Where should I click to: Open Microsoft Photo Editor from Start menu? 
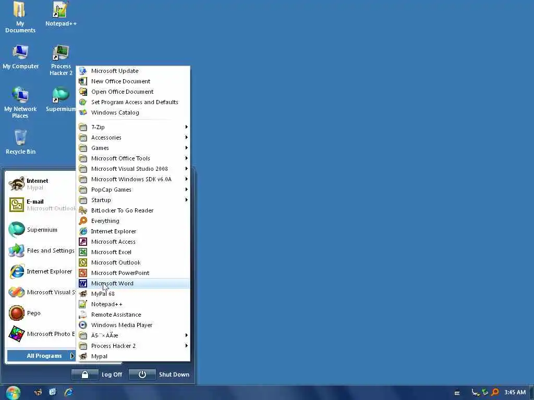(41, 334)
